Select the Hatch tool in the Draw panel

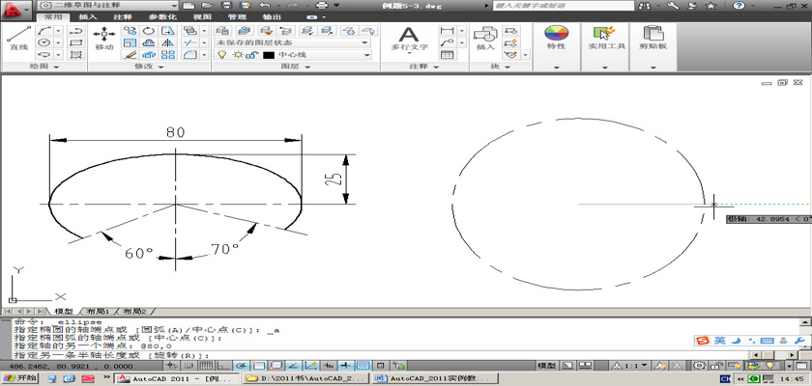76,54
